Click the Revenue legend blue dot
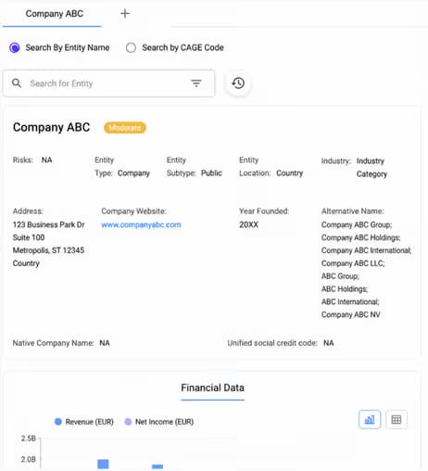 (58, 422)
